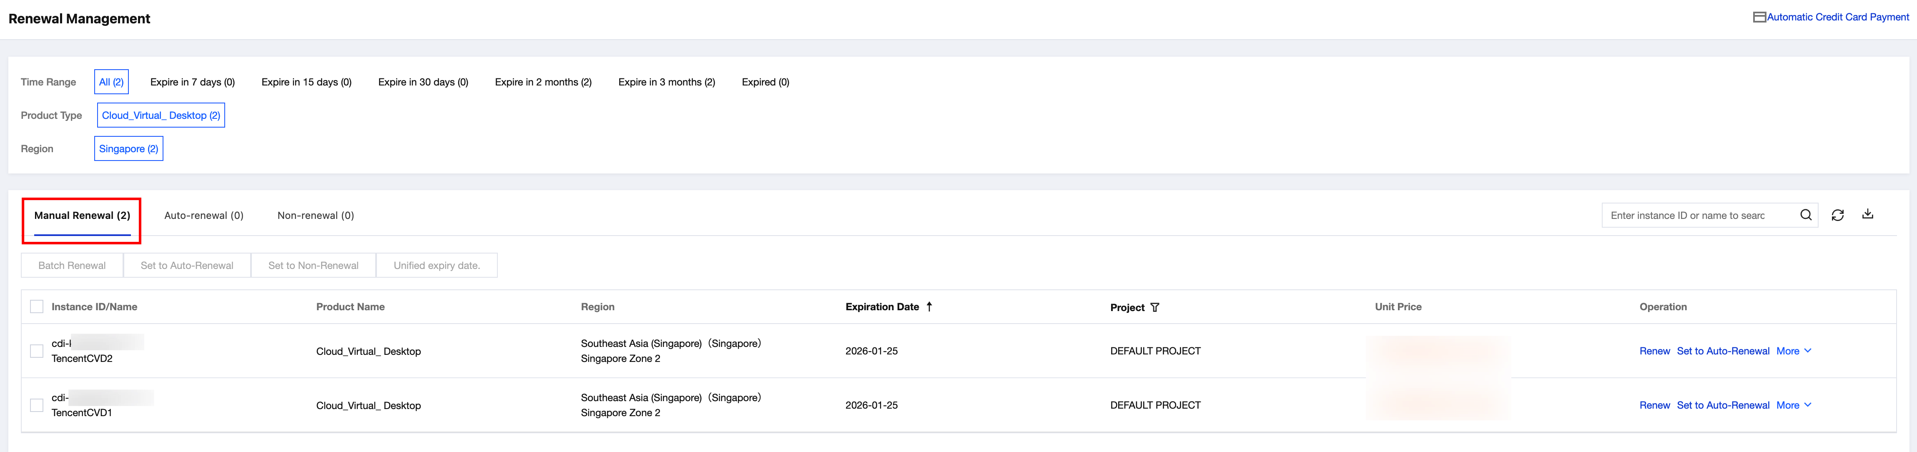The image size is (1917, 452).
Task: Click Renew link for TencentCVD2
Action: pos(1654,351)
